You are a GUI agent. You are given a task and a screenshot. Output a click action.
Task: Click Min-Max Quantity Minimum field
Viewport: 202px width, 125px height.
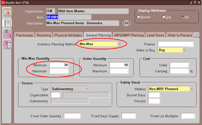pyautogui.click(x=59, y=65)
